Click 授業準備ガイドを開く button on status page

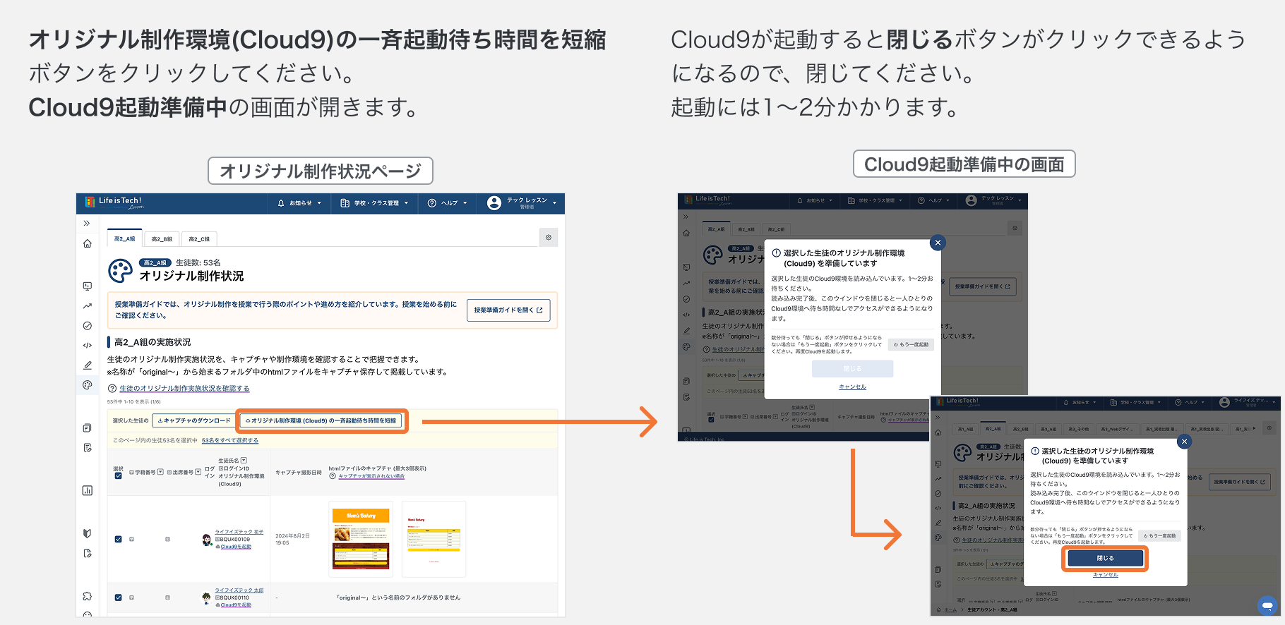click(508, 310)
